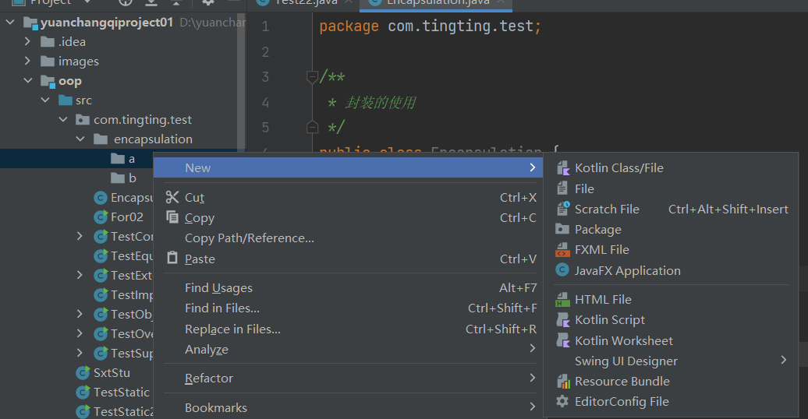This screenshot has width=808, height=419.
Task: Open Swing UI Designer submenu arrow
Action: coord(783,361)
